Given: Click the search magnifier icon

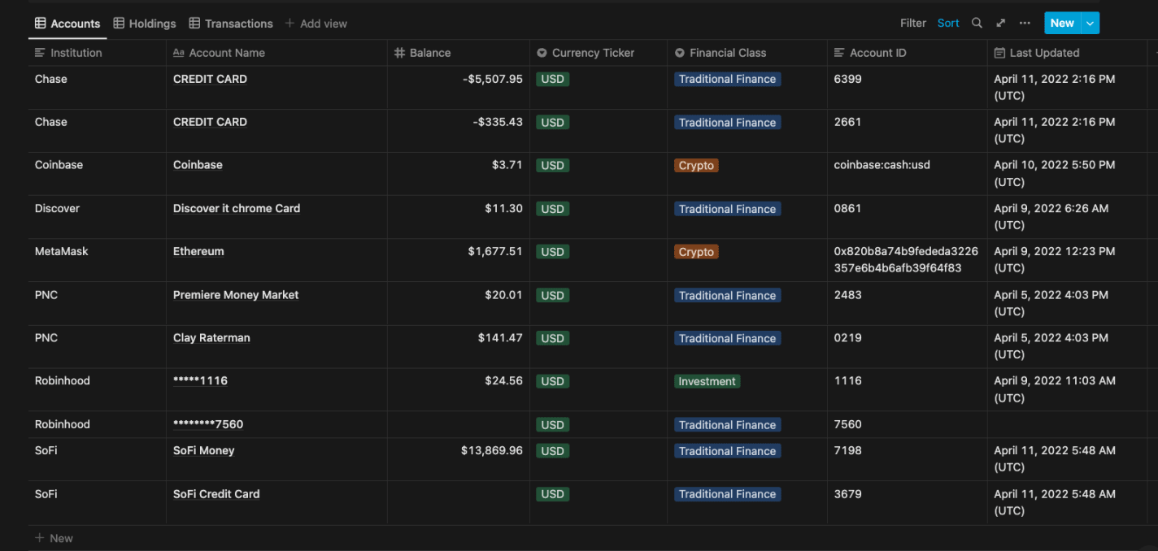Looking at the screenshot, I should pyautogui.click(x=977, y=24).
